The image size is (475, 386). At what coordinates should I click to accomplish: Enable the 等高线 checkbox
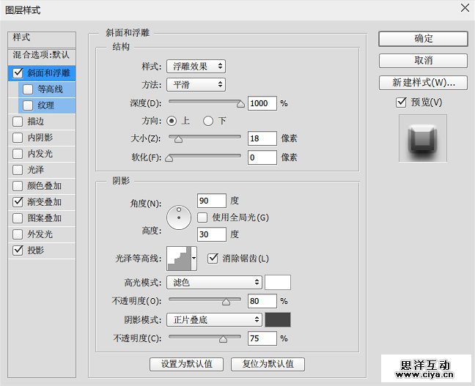click(28, 89)
